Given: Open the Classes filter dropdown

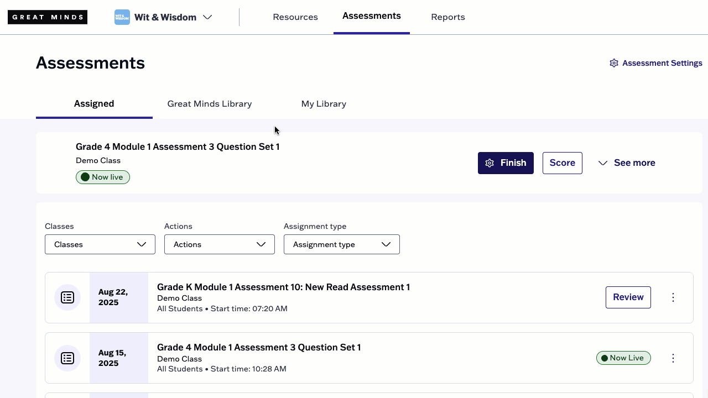Looking at the screenshot, I should click(x=100, y=244).
